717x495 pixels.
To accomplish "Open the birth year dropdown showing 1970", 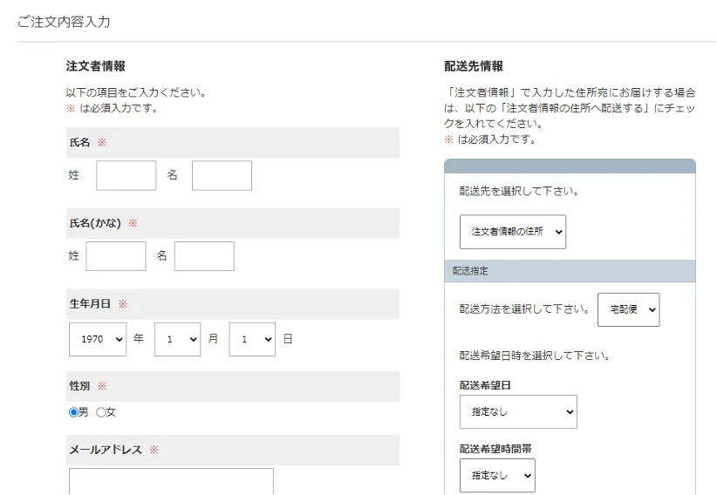I will (x=98, y=339).
